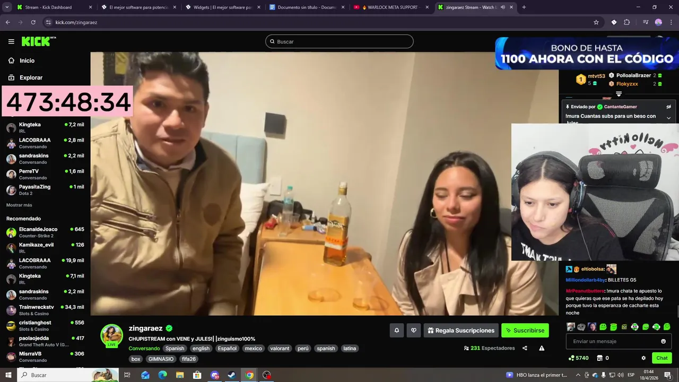The height and width of the screenshot is (382, 679).
Task: Click the zingaraez channel name
Action: tap(145, 328)
